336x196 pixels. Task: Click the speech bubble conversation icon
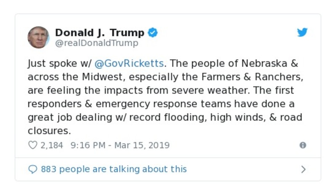click(32, 169)
